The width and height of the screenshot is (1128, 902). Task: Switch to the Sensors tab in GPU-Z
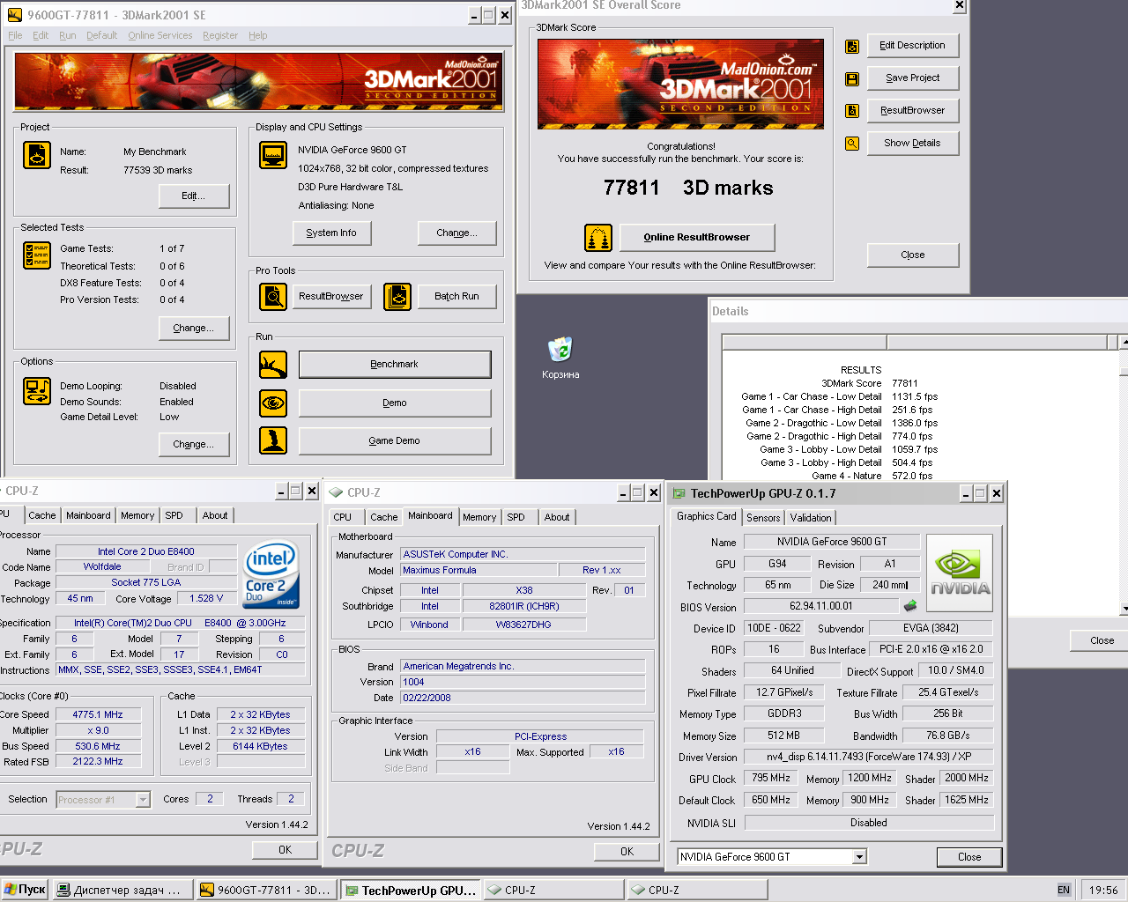click(763, 518)
